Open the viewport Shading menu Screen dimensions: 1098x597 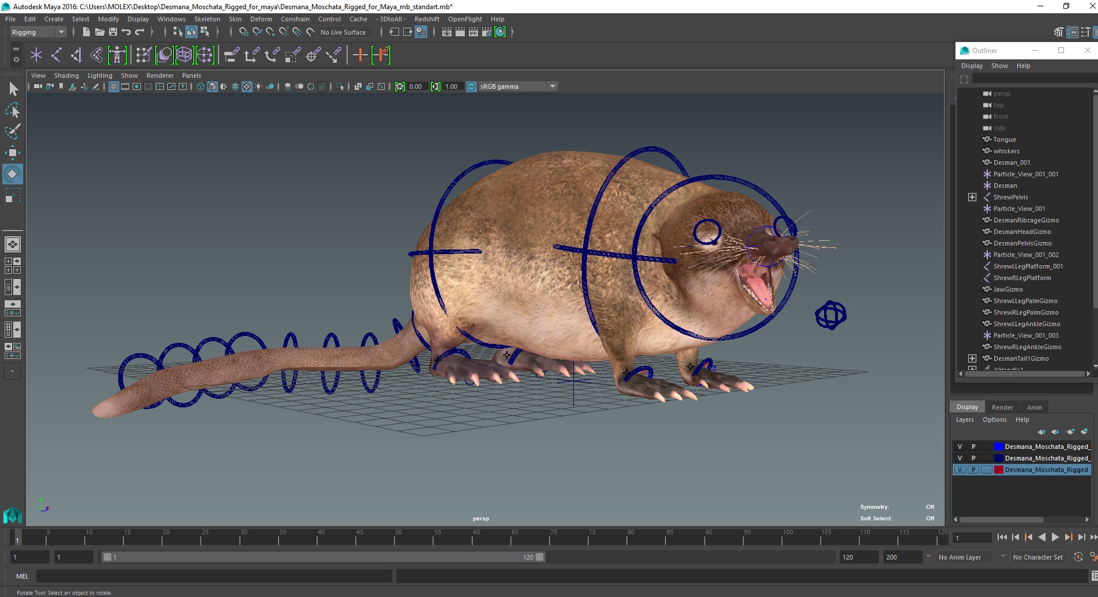pos(66,75)
